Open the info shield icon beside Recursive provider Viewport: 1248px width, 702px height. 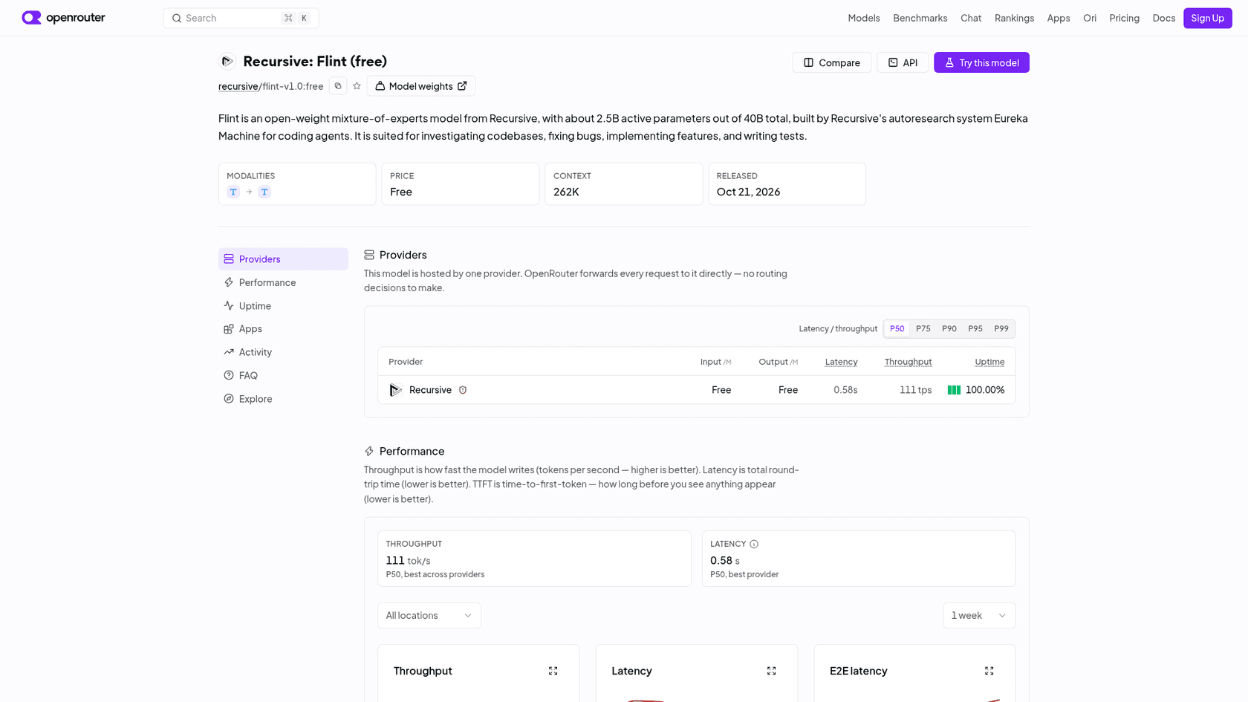click(463, 390)
